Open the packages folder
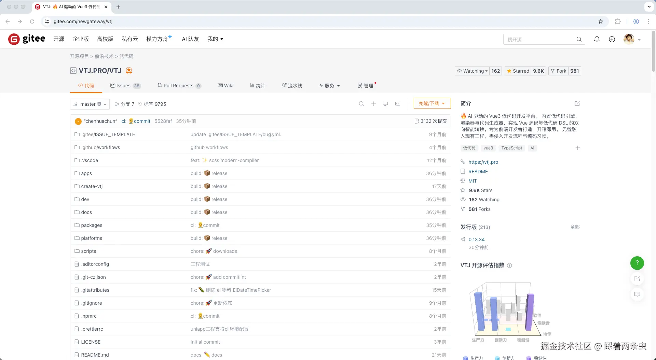The image size is (656, 360). point(92,225)
